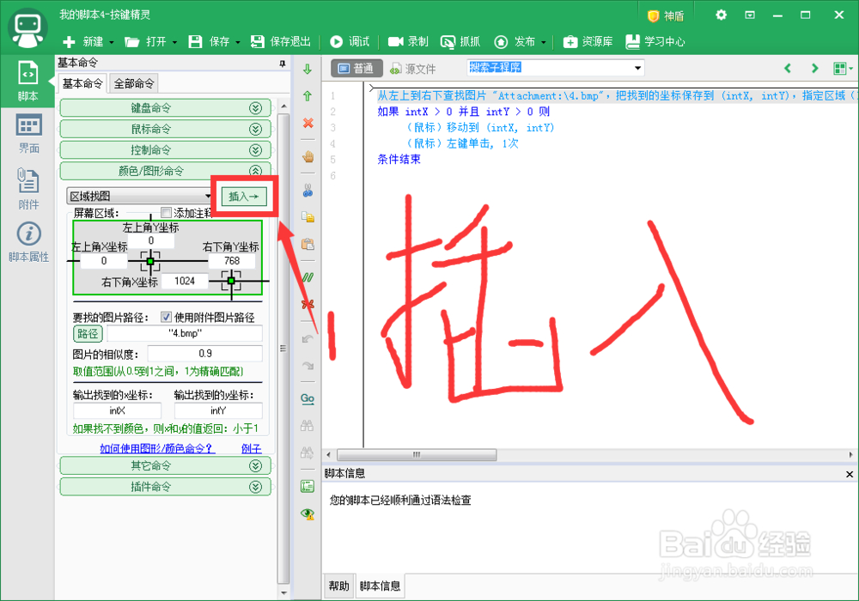Open settings gear in the title bar
The width and height of the screenshot is (859, 601).
pyautogui.click(x=722, y=15)
